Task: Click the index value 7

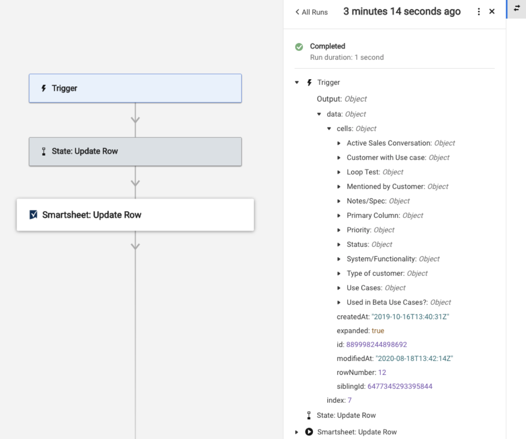Action: point(350,400)
